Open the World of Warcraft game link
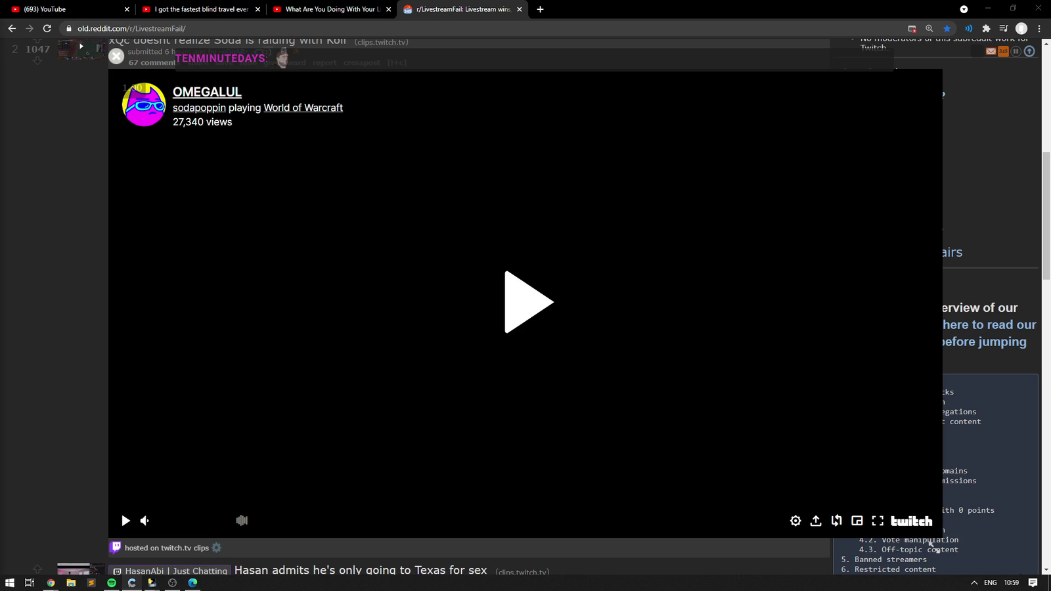Viewport: 1051px width, 591px height. 303,108
